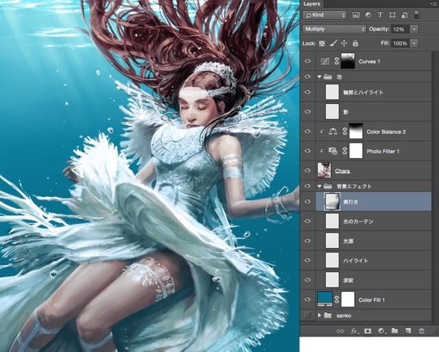439x352 pixels.
Task: Select the 光源 layer row
Action: pos(373,240)
